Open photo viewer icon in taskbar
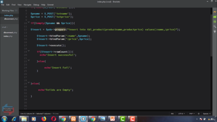Viewport: 217px width, 122px height. (x=103, y=119)
